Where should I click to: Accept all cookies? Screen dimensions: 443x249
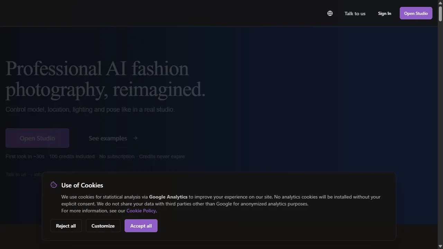[x=141, y=226]
